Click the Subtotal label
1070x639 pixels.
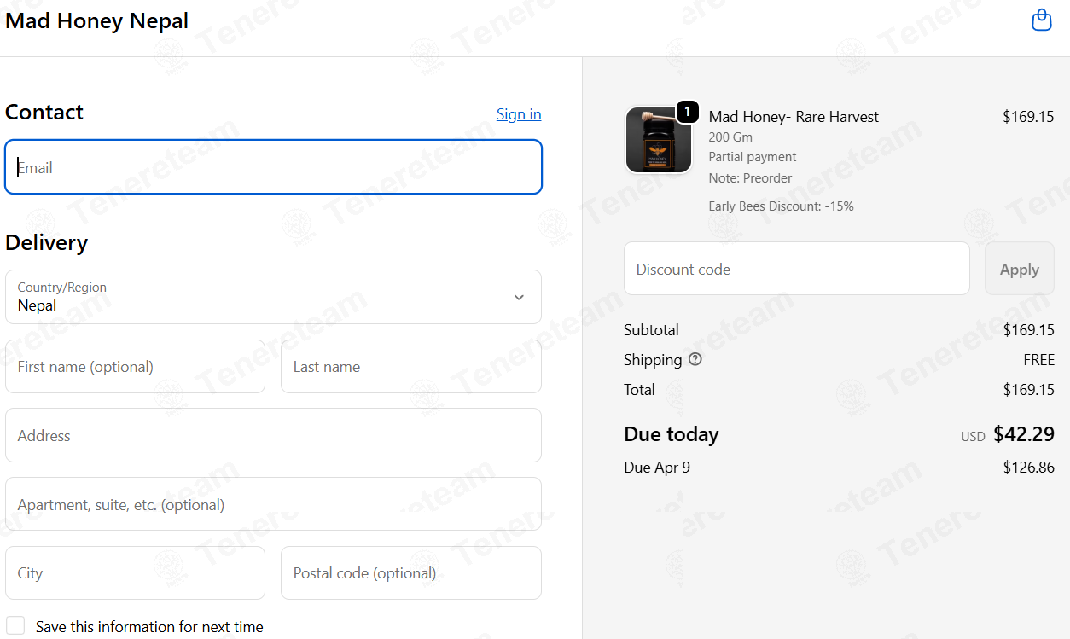tap(651, 330)
